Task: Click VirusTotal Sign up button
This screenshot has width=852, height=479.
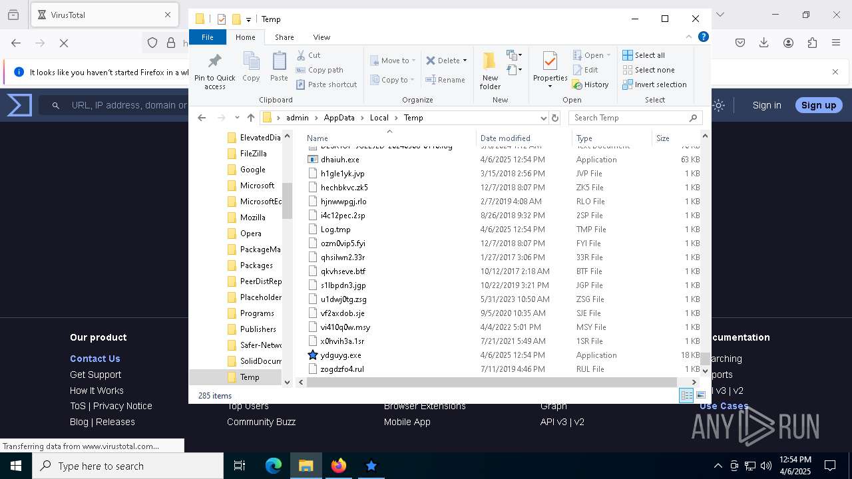Action: (819, 105)
